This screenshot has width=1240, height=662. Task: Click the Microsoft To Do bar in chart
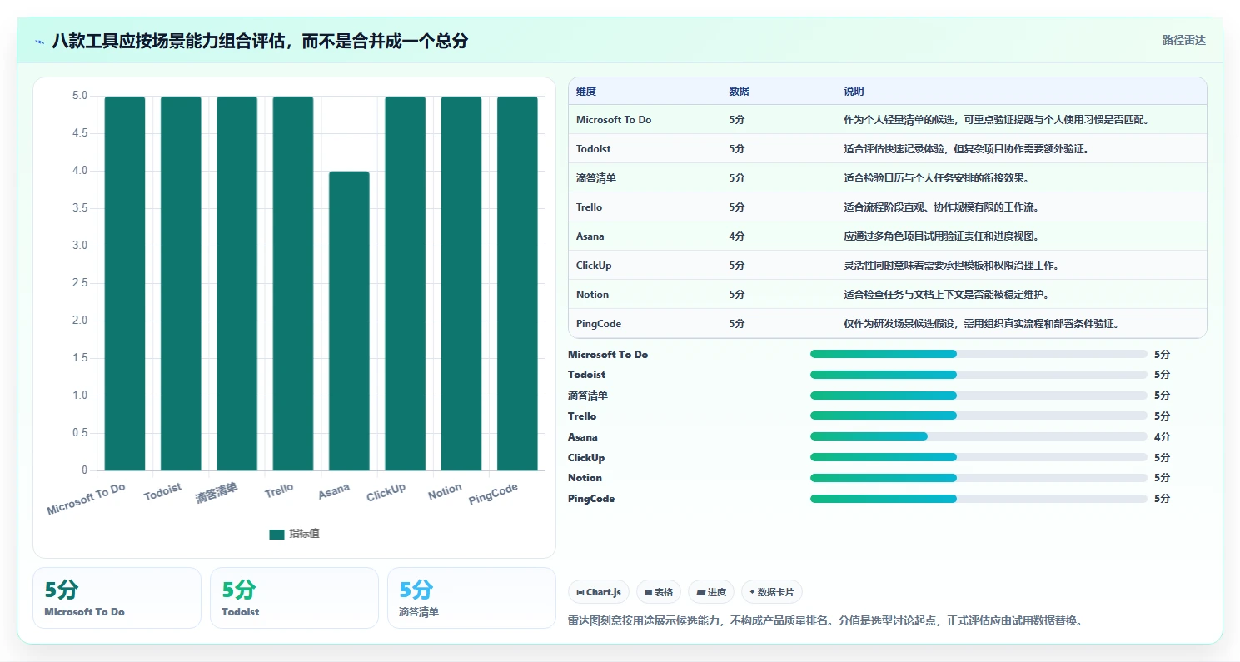tap(125, 283)
